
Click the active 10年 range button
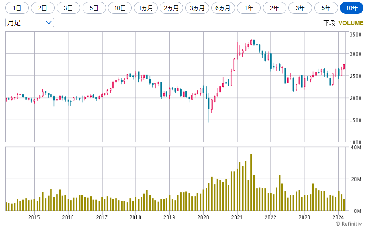(351, 8)
